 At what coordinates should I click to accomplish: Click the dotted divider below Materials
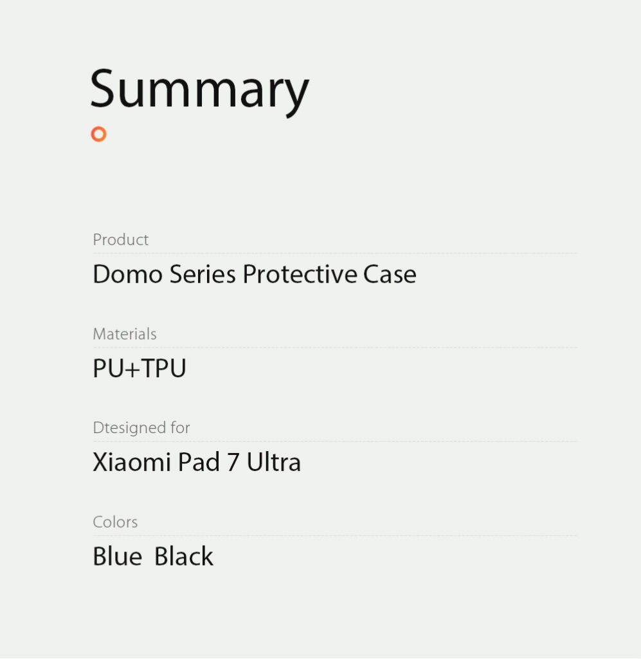pyautogui.click(x=334, y=348)
